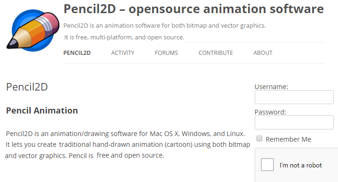The height and width of the screenshot is (182, 338).
Task: Open the ACTIVITY menu item
Action: 123,53
